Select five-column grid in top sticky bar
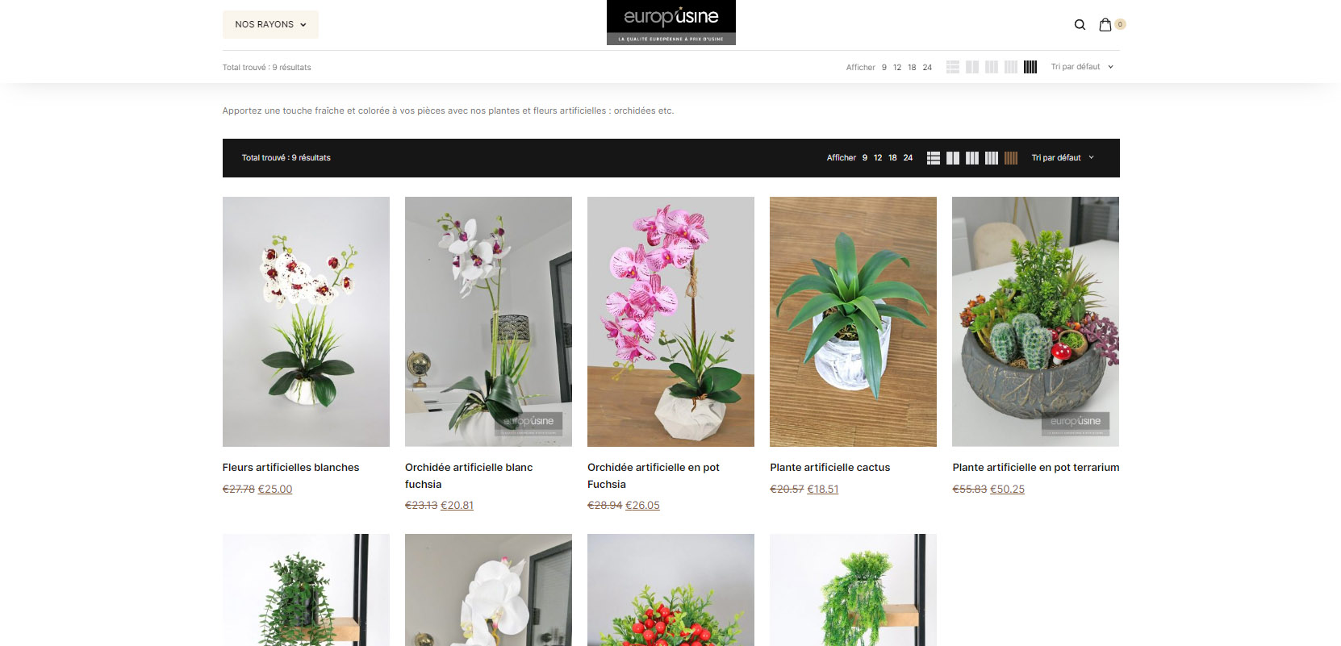Image resolution: width=1341 pixels, height=646 pixels. [1030, 67]
